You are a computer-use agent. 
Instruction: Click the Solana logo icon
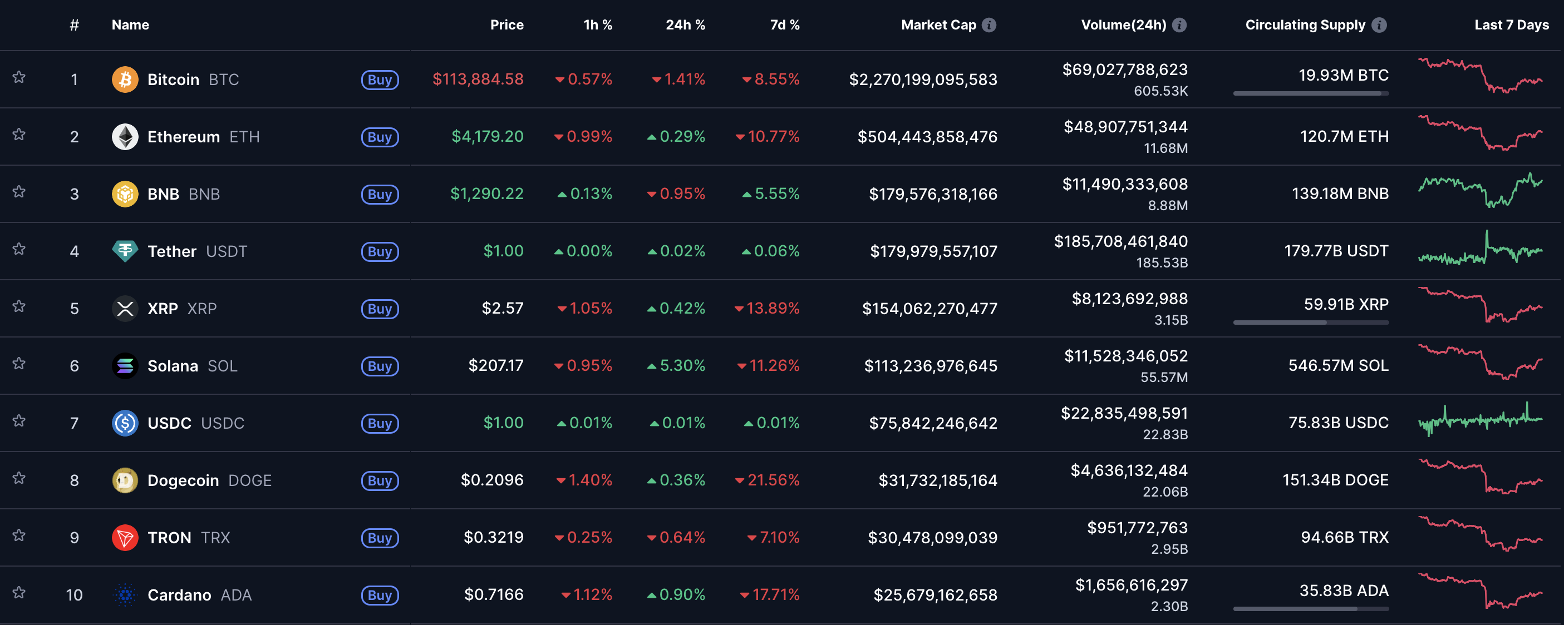pos(125,366)
